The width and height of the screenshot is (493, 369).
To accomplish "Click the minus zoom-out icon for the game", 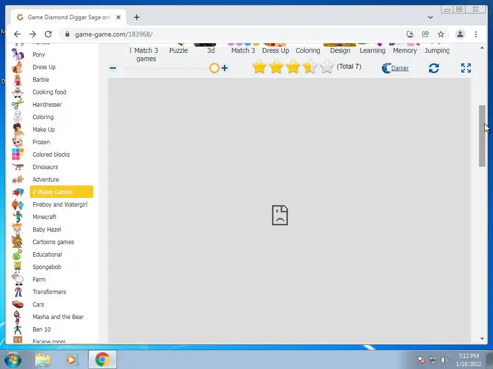I will 113,68.
